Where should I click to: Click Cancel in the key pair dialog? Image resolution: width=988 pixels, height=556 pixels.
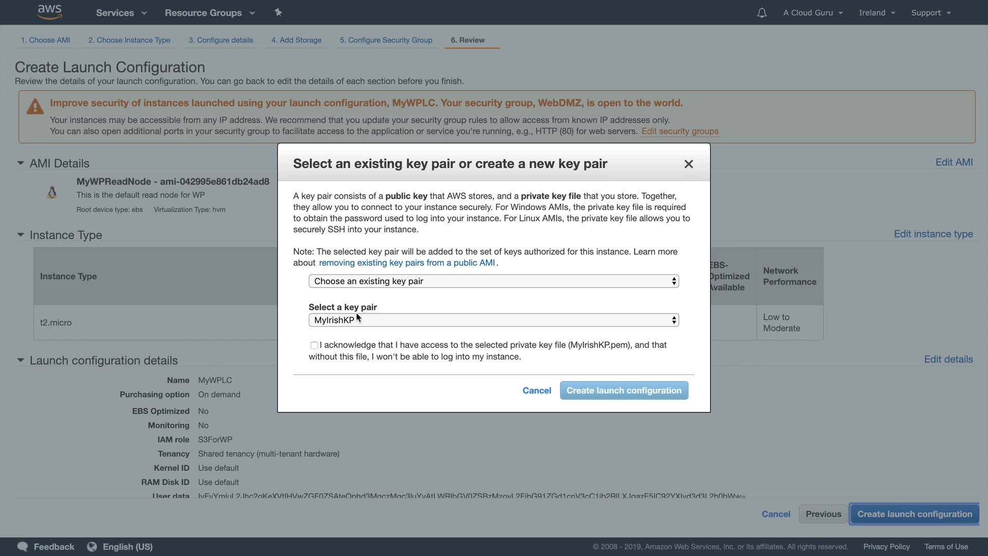537,391
